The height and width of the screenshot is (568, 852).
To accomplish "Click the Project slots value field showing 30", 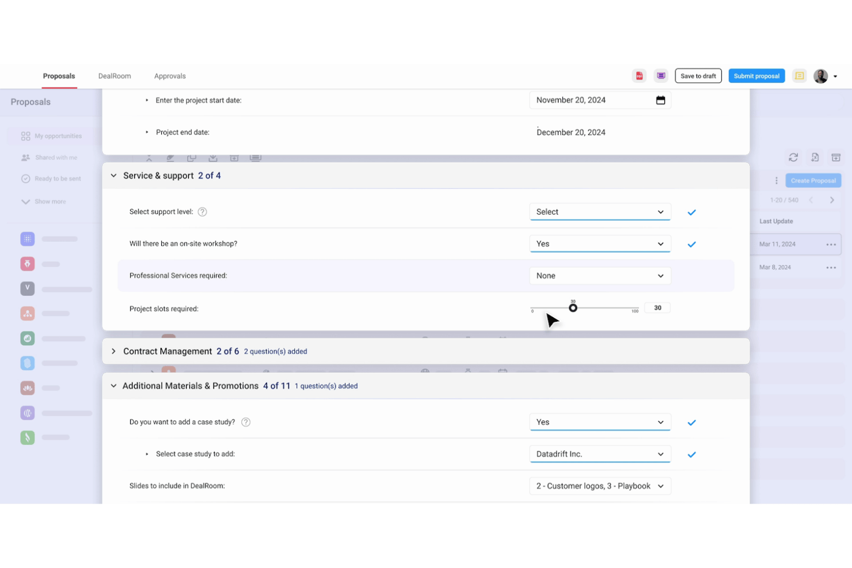I will [657, 308].
